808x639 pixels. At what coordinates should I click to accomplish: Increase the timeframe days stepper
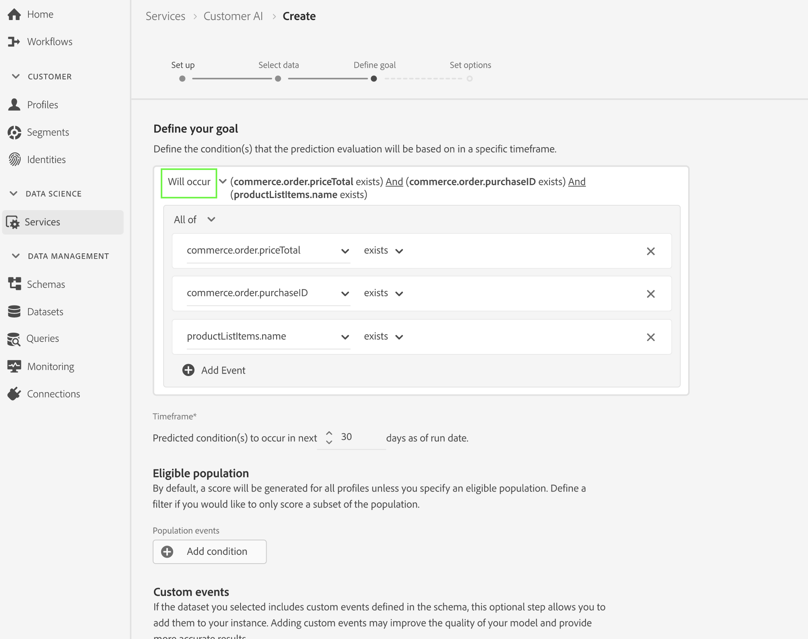click(x=329, y=433)
